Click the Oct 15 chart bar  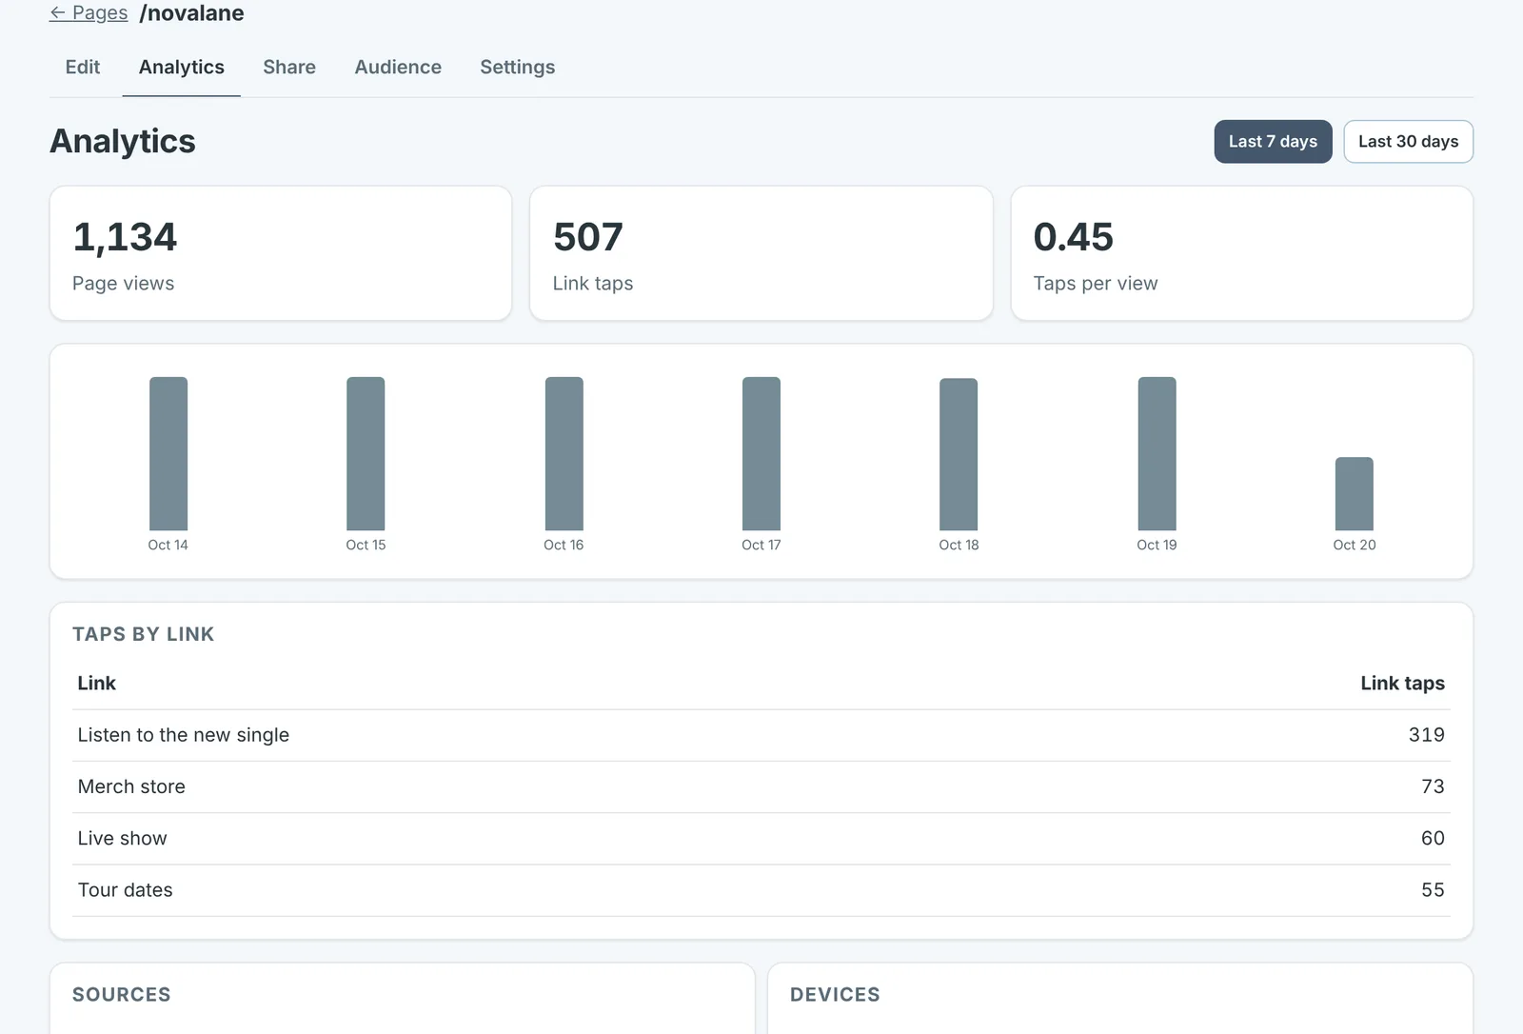tap(366, 453)
